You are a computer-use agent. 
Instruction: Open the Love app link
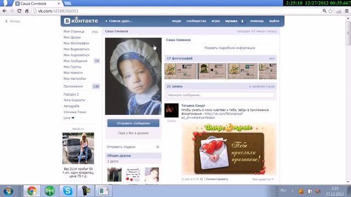(69, 118)
